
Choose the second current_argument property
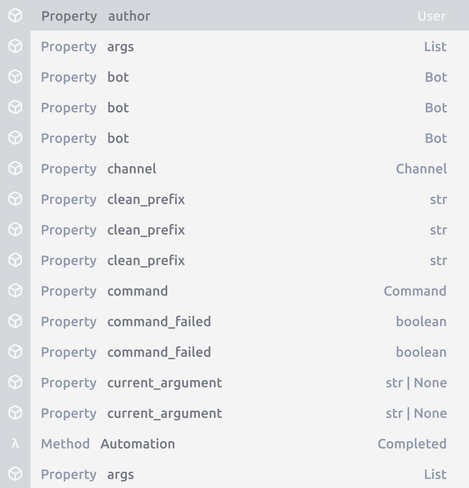click(164, 413)
